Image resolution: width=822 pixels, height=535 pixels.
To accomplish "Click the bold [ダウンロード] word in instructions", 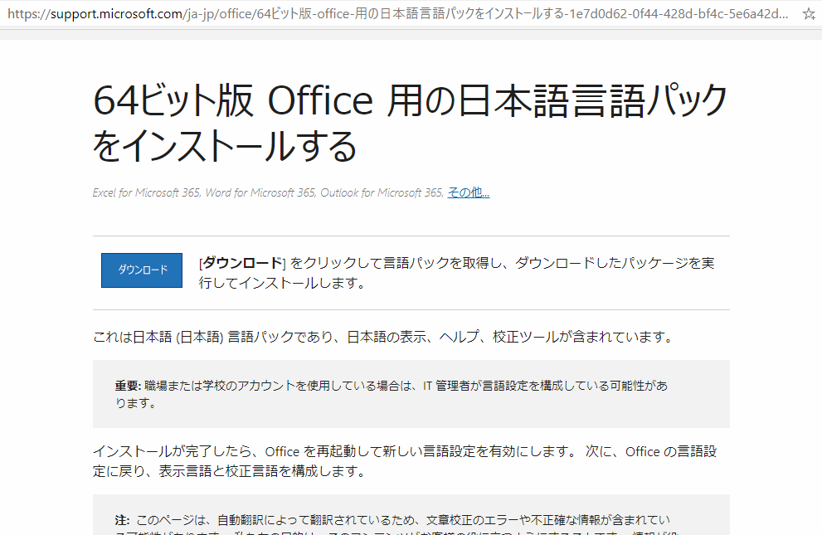I will [x=242, y=263].
